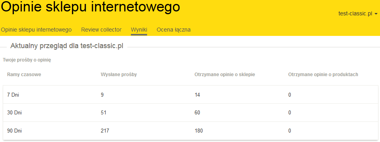The image size is (380, 142).
Task: Select the 7 Dni table row
Action: [x=191, y=95]
